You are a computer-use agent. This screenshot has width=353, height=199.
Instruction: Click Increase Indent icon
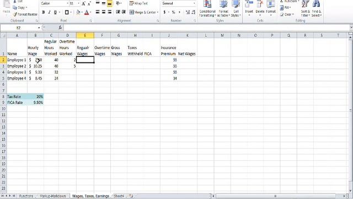124,12
